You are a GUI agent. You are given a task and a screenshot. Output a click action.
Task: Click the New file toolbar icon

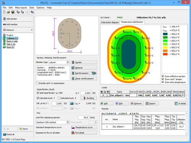(x=4, y=12)
